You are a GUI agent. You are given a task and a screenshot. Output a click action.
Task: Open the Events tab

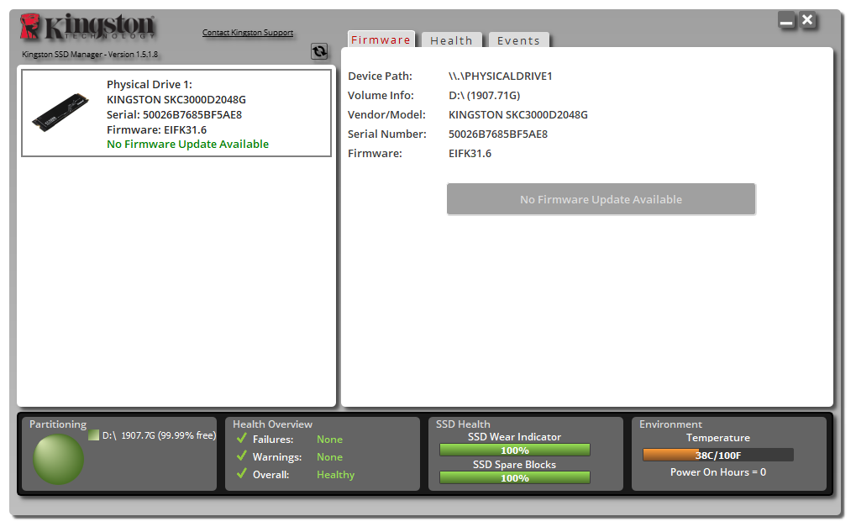click(x=518, y=40)
